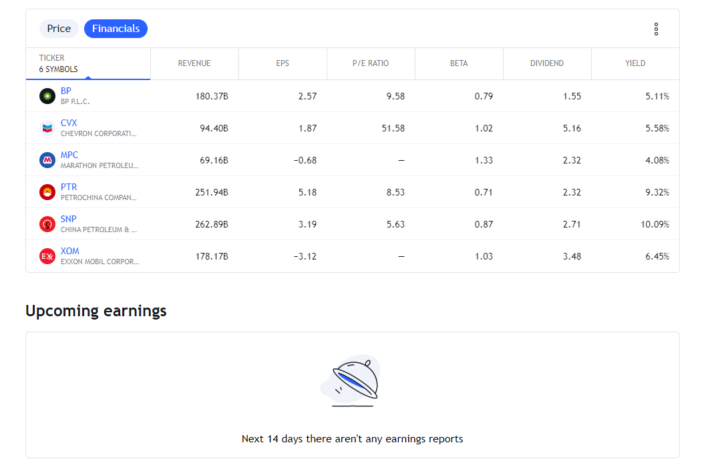This screenshot has height=469, width=704.
Task: Click BP beta value 0.79
Action: click(x=484, y=96)
